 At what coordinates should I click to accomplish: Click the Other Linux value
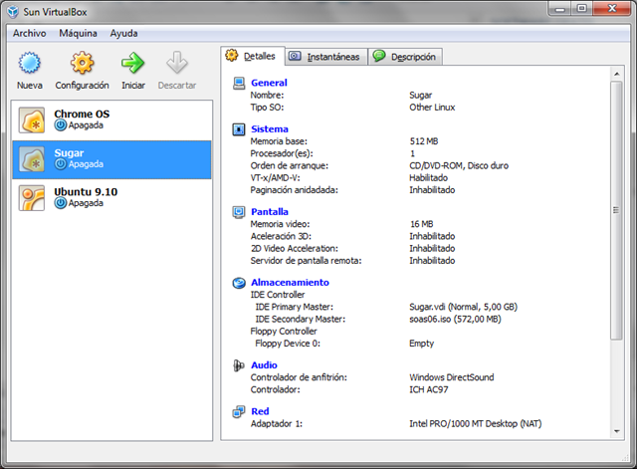pos(432,108)
